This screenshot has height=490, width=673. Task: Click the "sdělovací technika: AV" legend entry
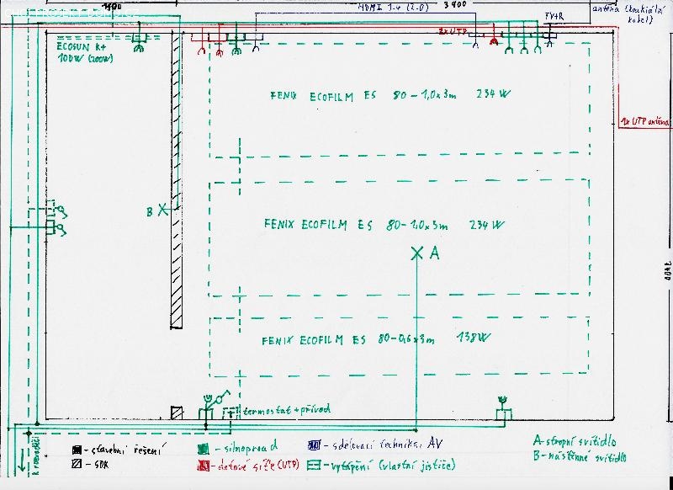click(374, 445)
